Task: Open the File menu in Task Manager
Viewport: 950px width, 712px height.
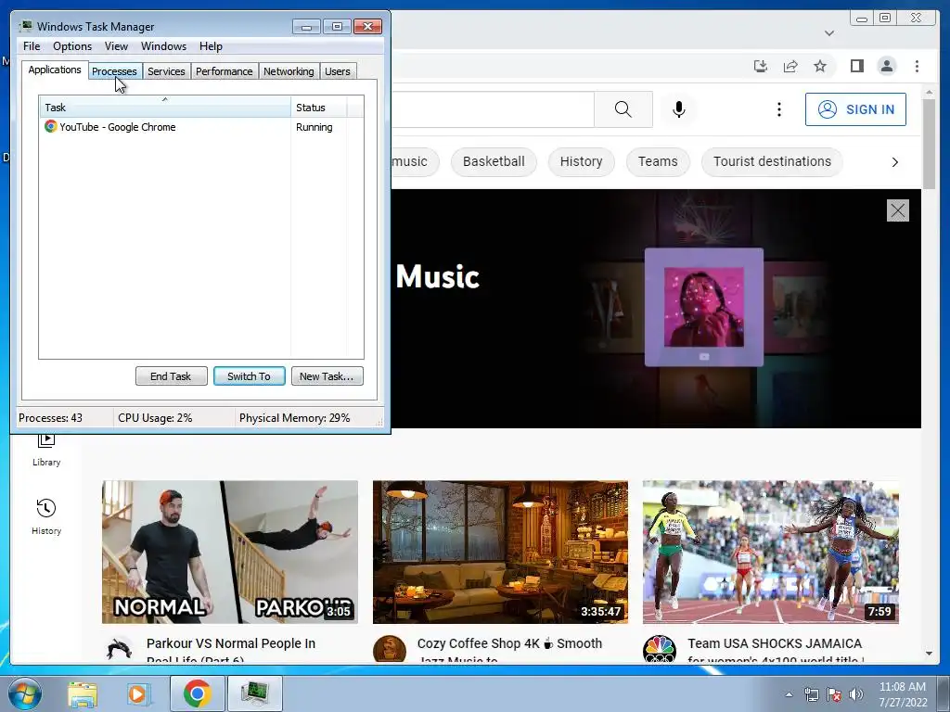Action: 32,46
